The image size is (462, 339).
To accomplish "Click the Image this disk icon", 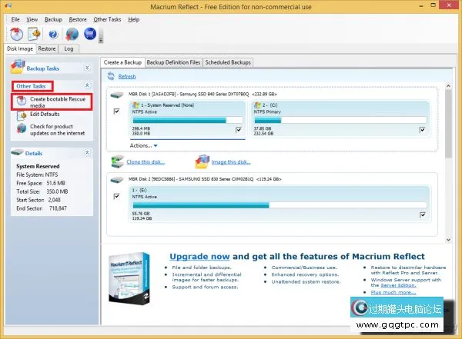I will [x=202, y=161].
